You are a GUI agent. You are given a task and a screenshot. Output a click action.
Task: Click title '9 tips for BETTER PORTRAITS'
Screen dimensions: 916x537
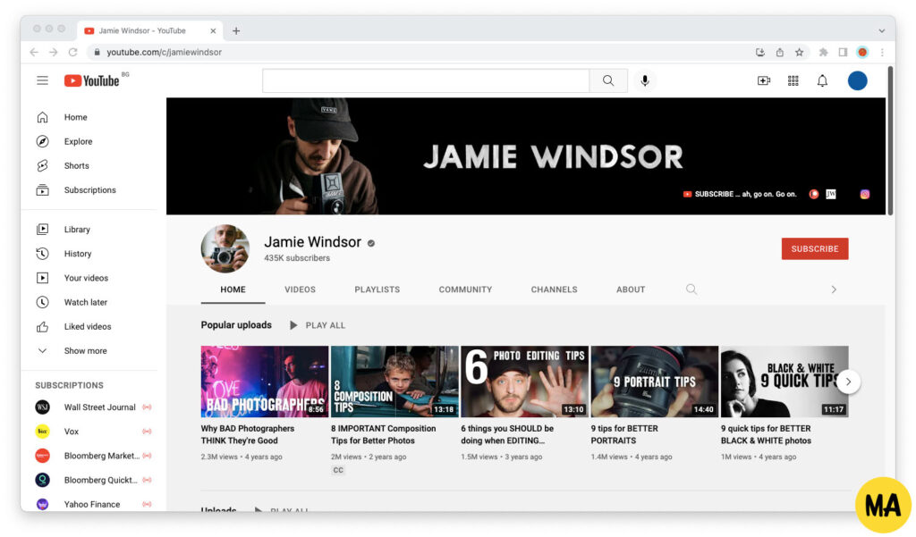pyautogui.click(x=624, y=434)
